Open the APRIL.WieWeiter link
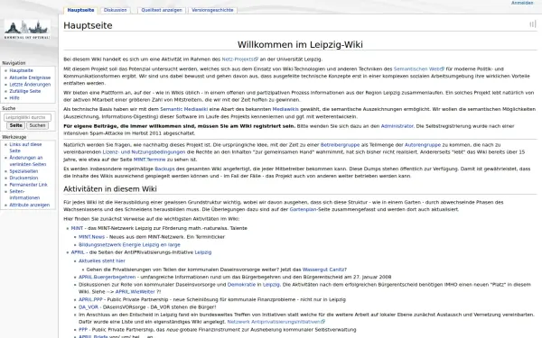 [x=135, y=292]
